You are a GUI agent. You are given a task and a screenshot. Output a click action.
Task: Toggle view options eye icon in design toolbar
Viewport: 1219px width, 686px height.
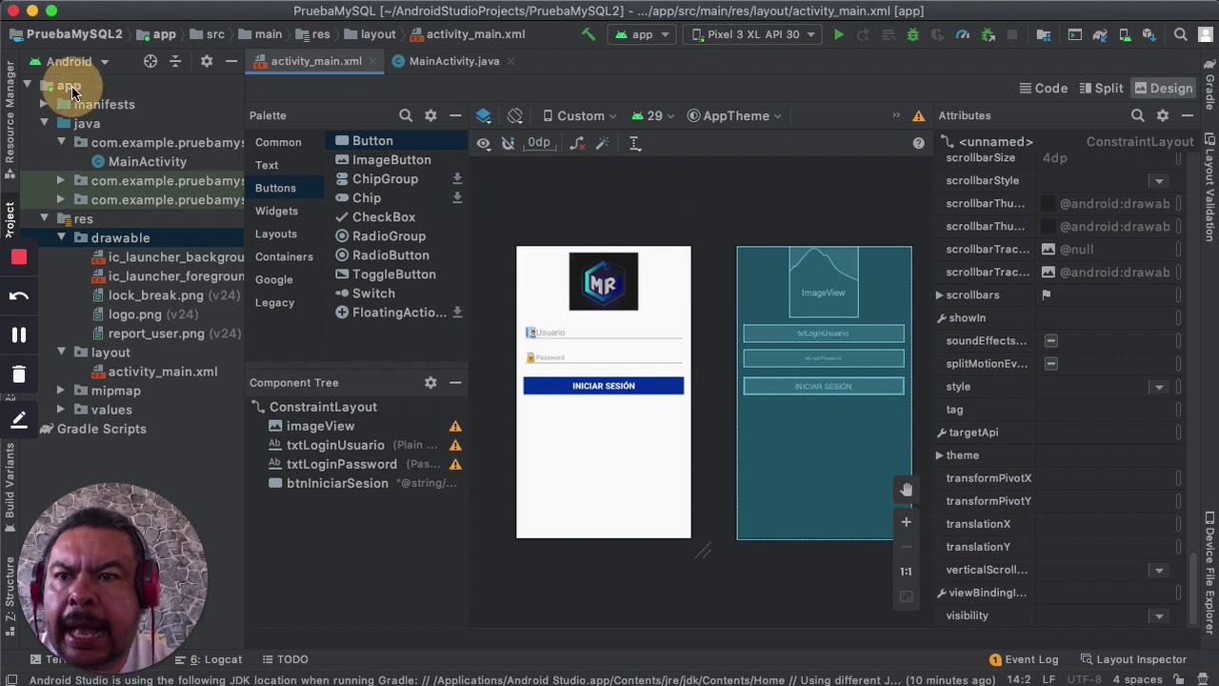coord(484,143)
